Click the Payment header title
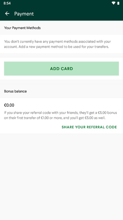The height and width of the screenshot is (220, 123). point(24,14)
